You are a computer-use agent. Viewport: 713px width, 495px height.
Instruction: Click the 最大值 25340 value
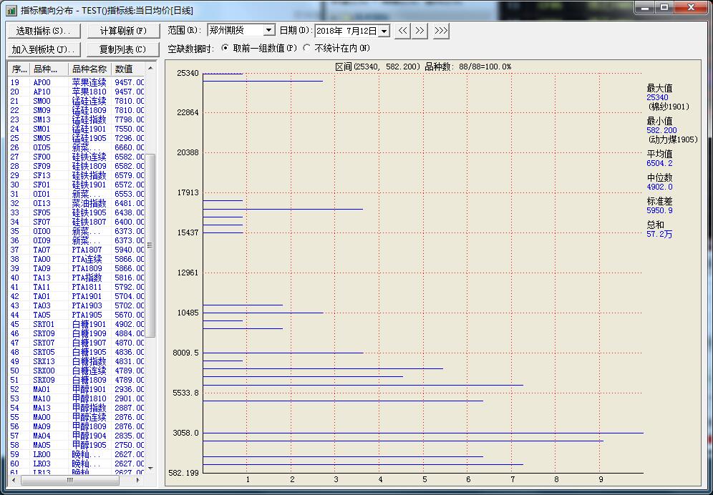[x=657, y=97]
